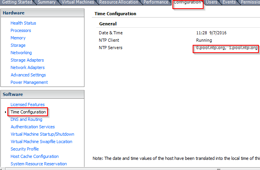View Processors hardware settings
The width and height of the screenshot is (260, 170).
click(x=21, y=30)
